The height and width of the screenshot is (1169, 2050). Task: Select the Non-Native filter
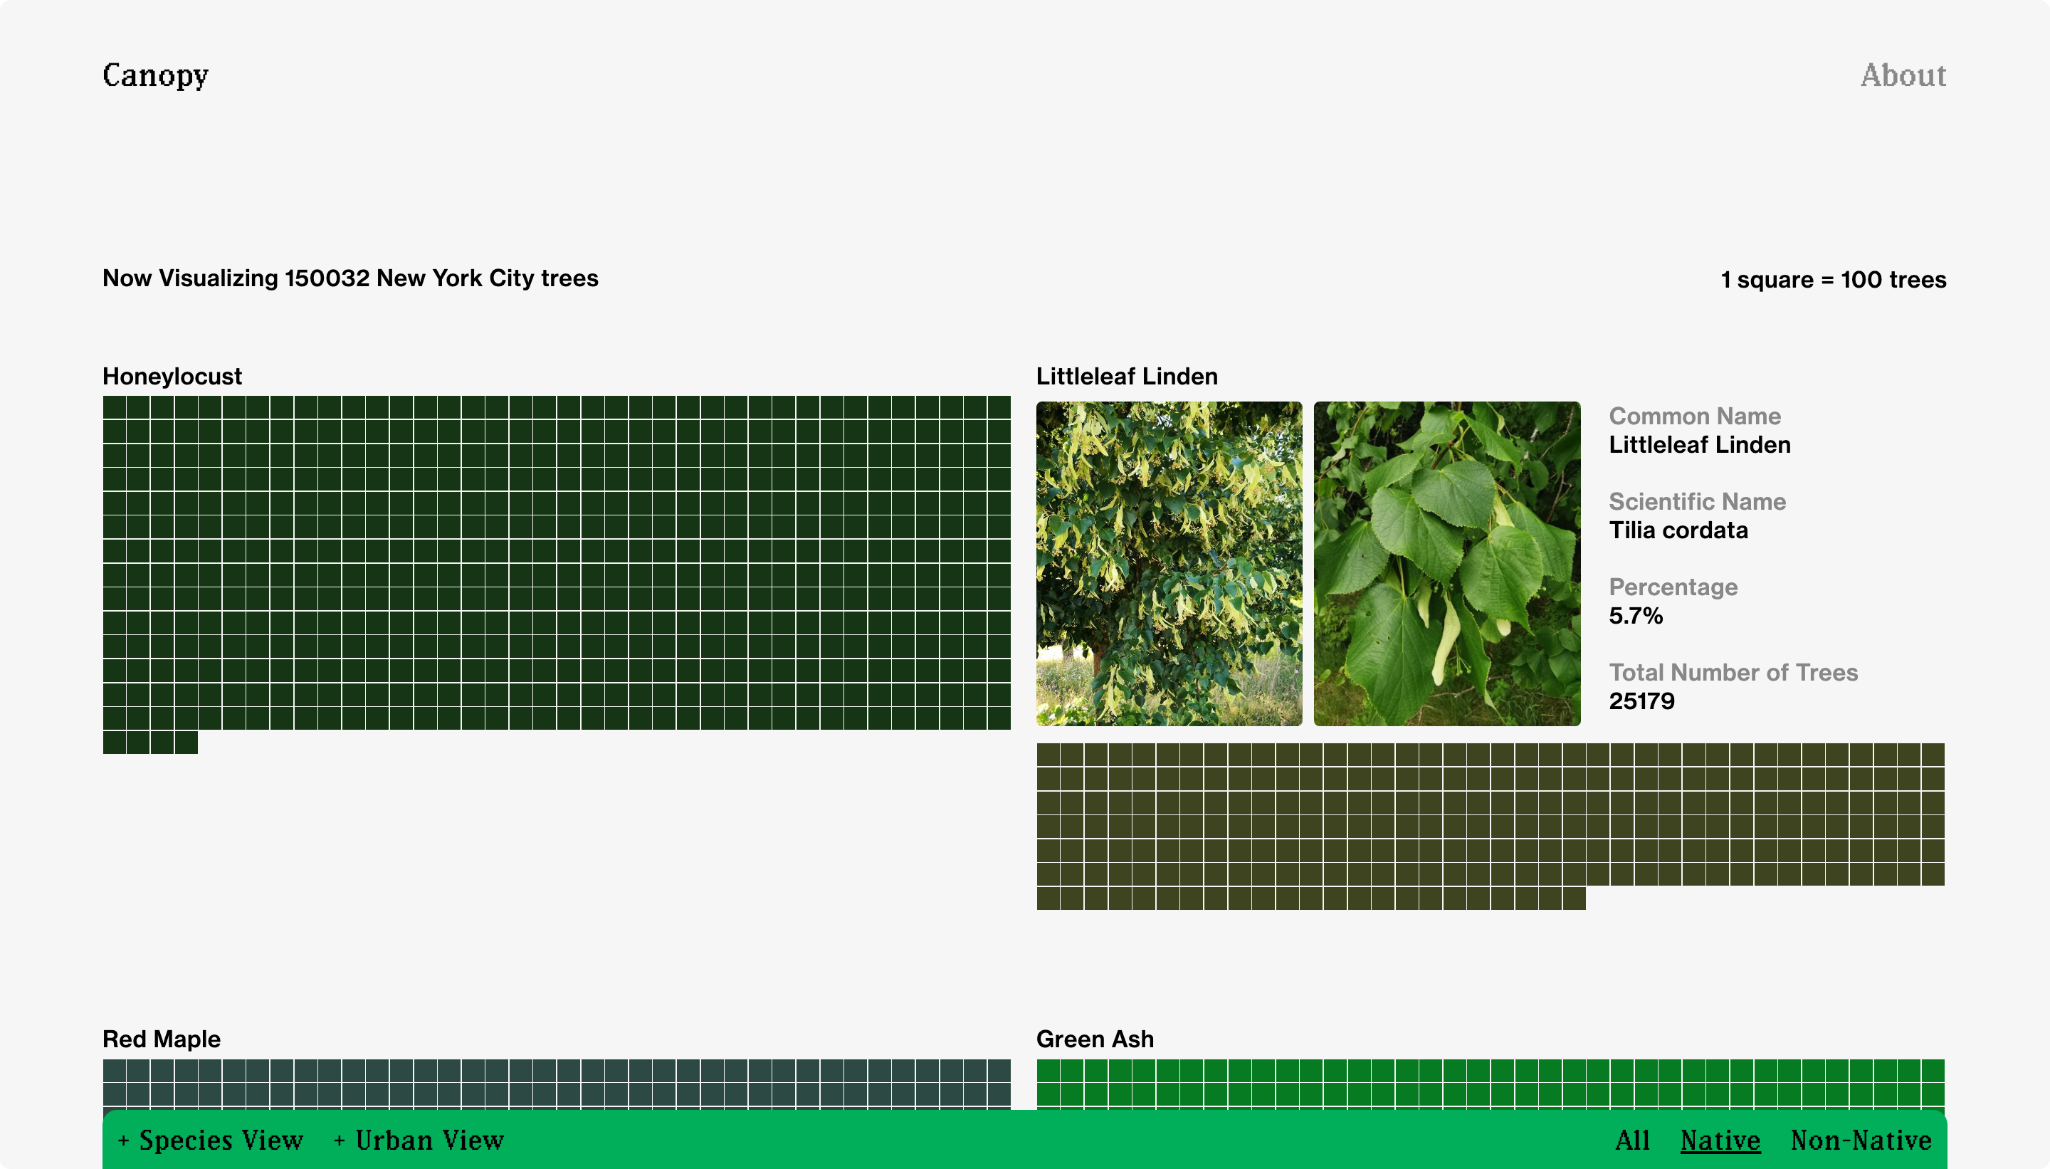point(1860,1140)
